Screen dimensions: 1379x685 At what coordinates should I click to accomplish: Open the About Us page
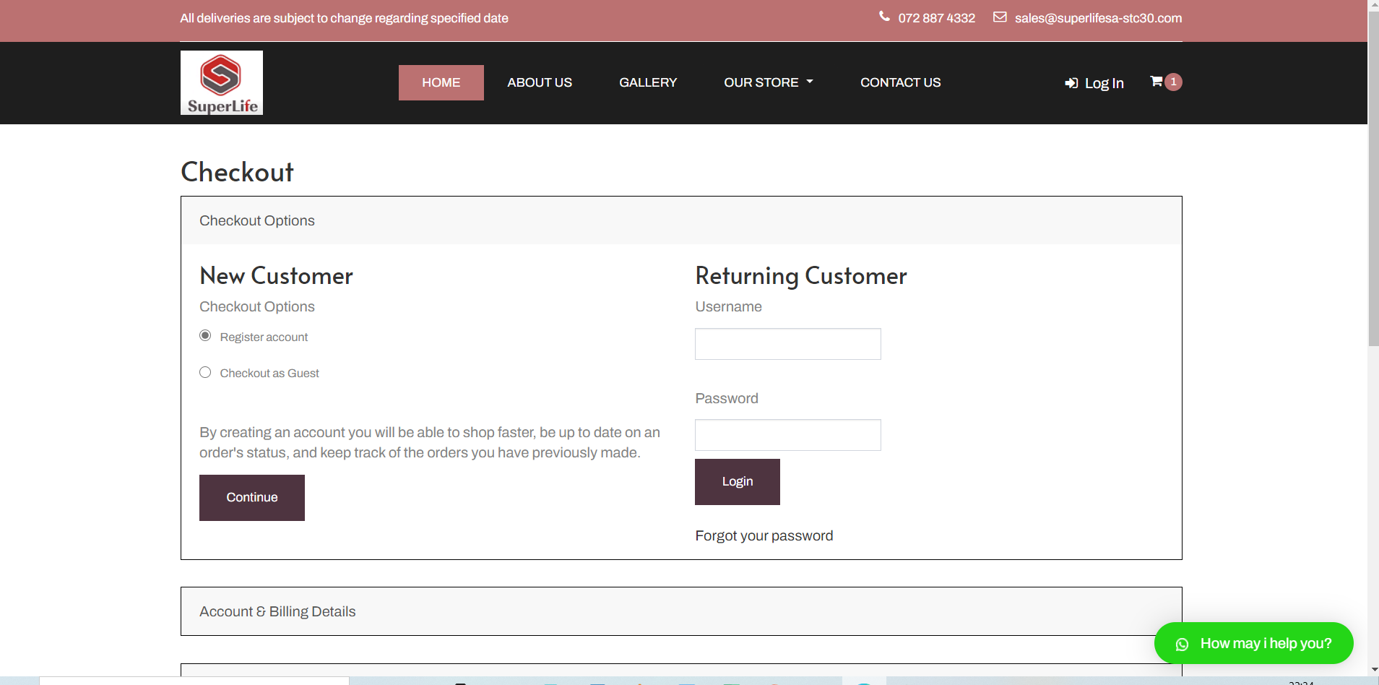pyautogui.click(x=539, y=82)
